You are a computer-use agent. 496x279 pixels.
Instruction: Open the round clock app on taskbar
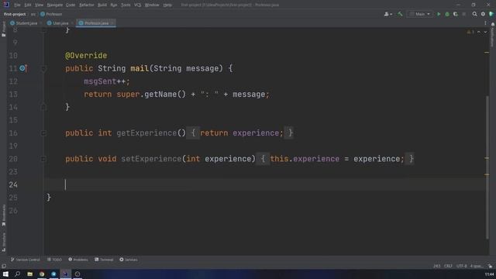click(77, 274)
